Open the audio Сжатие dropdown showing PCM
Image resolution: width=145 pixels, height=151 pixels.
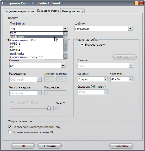(105, 66)
